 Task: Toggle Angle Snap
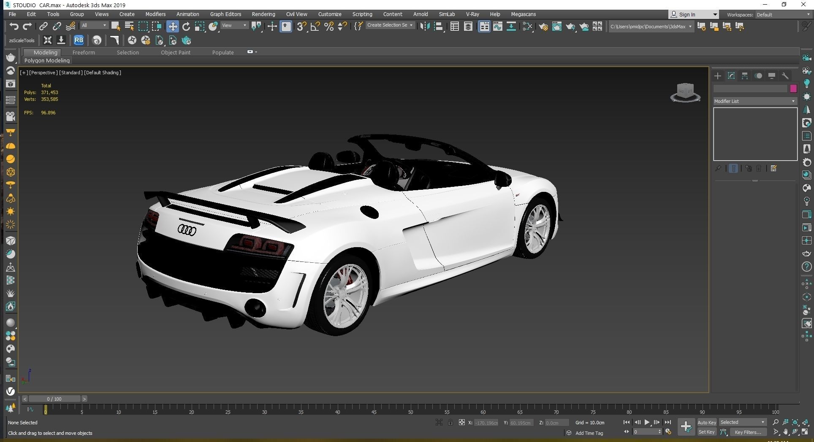(315, 26)
